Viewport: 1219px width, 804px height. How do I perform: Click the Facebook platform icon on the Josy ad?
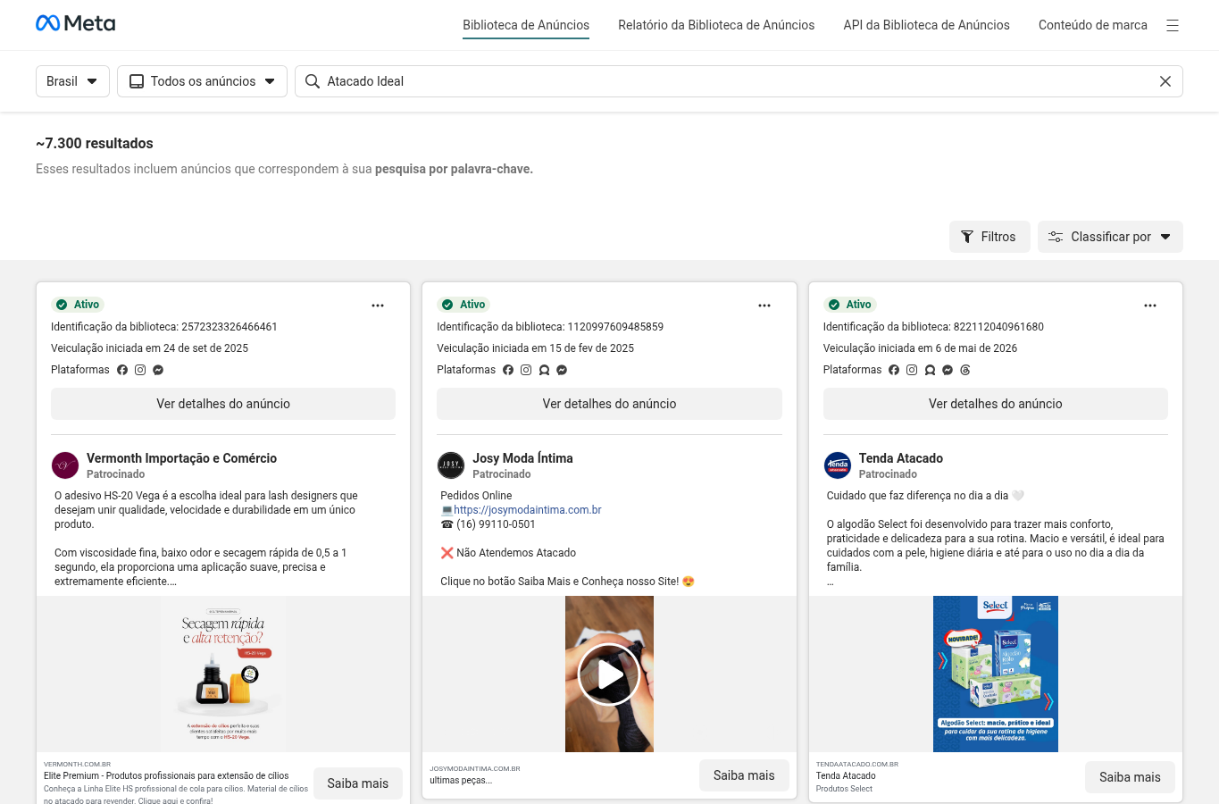pyautogui.click(x=508, y=370)
